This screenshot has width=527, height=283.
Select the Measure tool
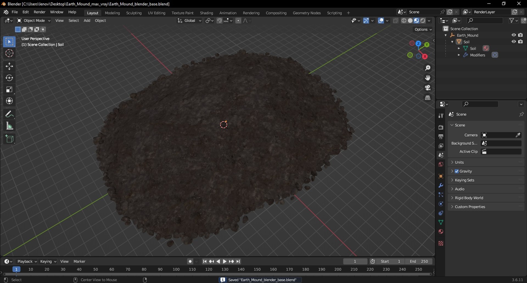click(x=9, y=126)
